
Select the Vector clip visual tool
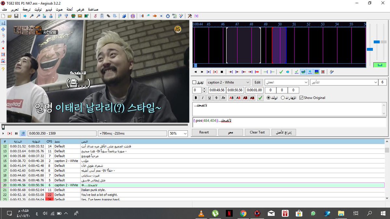(x=3, y=61)
